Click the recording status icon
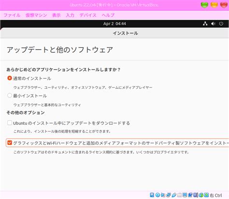 [x=190, y=195]
